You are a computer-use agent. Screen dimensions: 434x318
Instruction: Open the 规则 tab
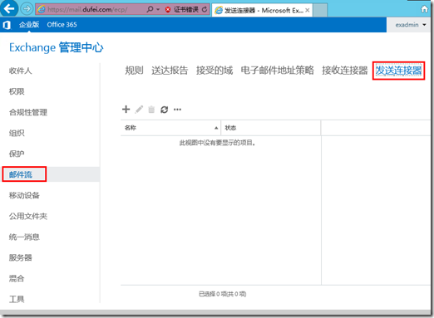tap(134, 71)
